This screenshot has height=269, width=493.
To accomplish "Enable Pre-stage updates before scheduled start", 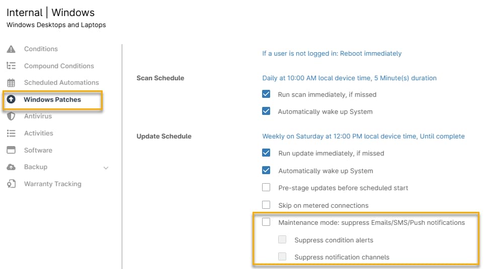I will coord(266,188).
